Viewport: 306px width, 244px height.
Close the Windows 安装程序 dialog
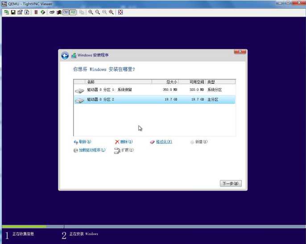pyautogui.click(x=240, y=52)
